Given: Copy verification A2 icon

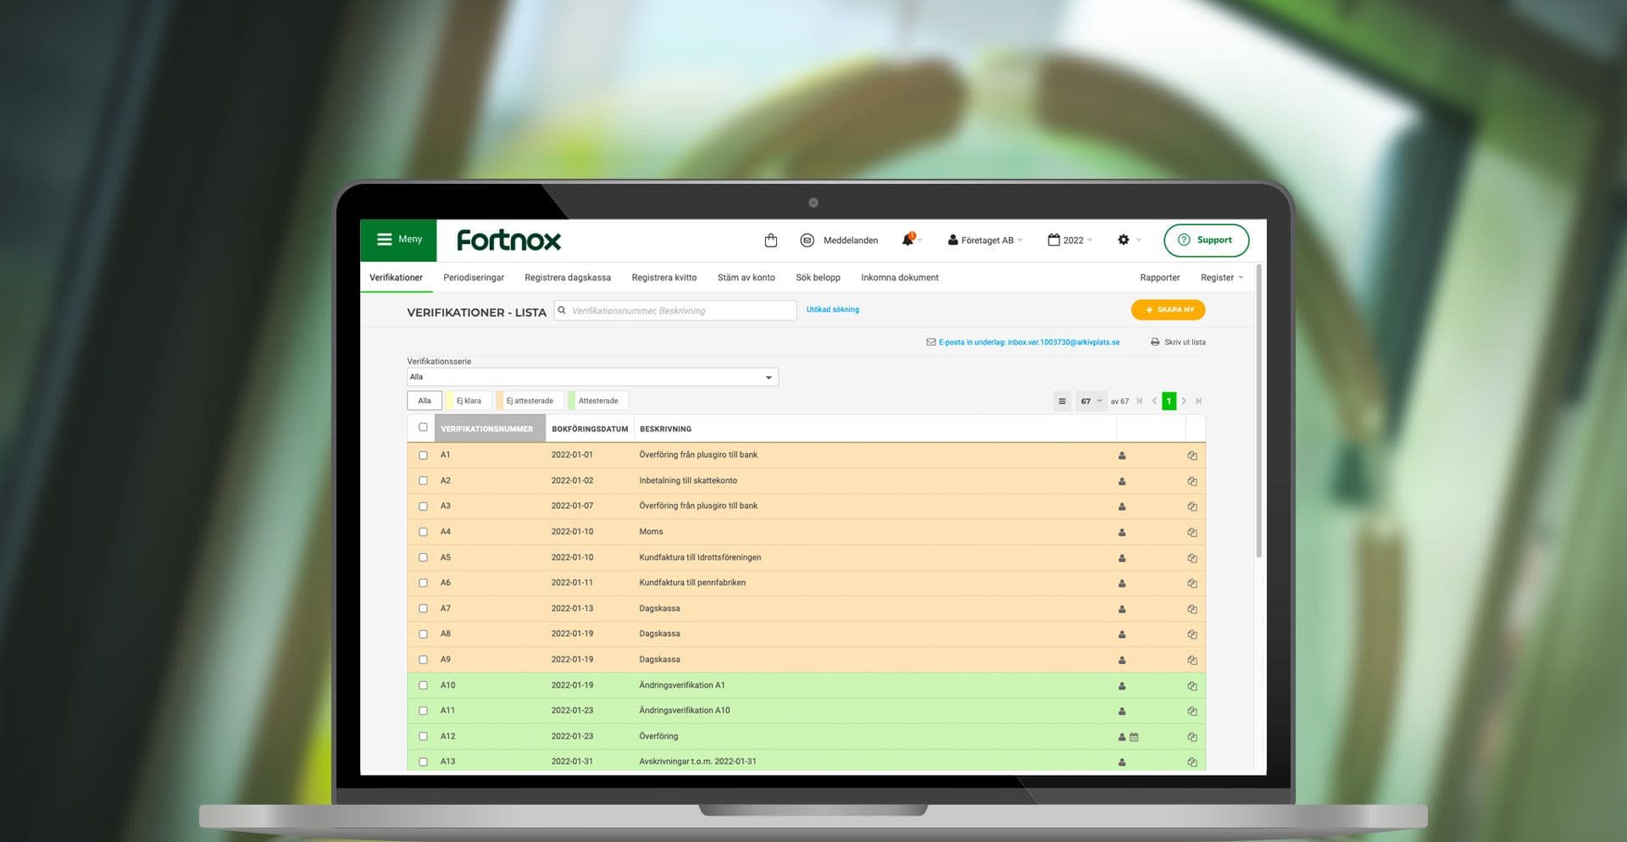Looking at the screenshot, I should pos(1192,481).
